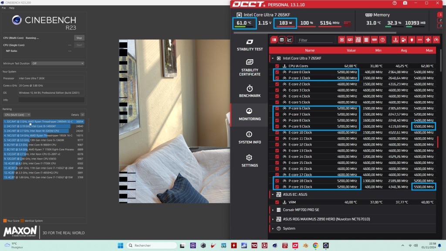Stop the Cinebench CPU Multi Core test
The height and width of the screenshot is (251, 446).
coord(79,38)
